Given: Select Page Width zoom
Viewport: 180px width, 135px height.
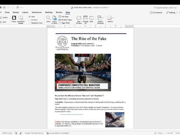Looking at the screenshot, I should (64, 23).
